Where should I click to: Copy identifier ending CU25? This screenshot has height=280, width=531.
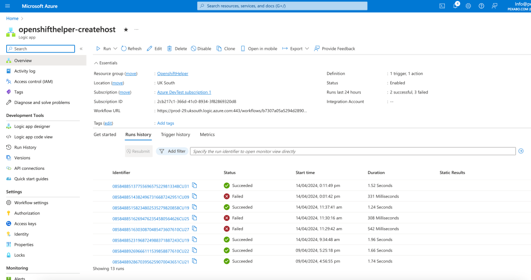click(x=194, y=218)
